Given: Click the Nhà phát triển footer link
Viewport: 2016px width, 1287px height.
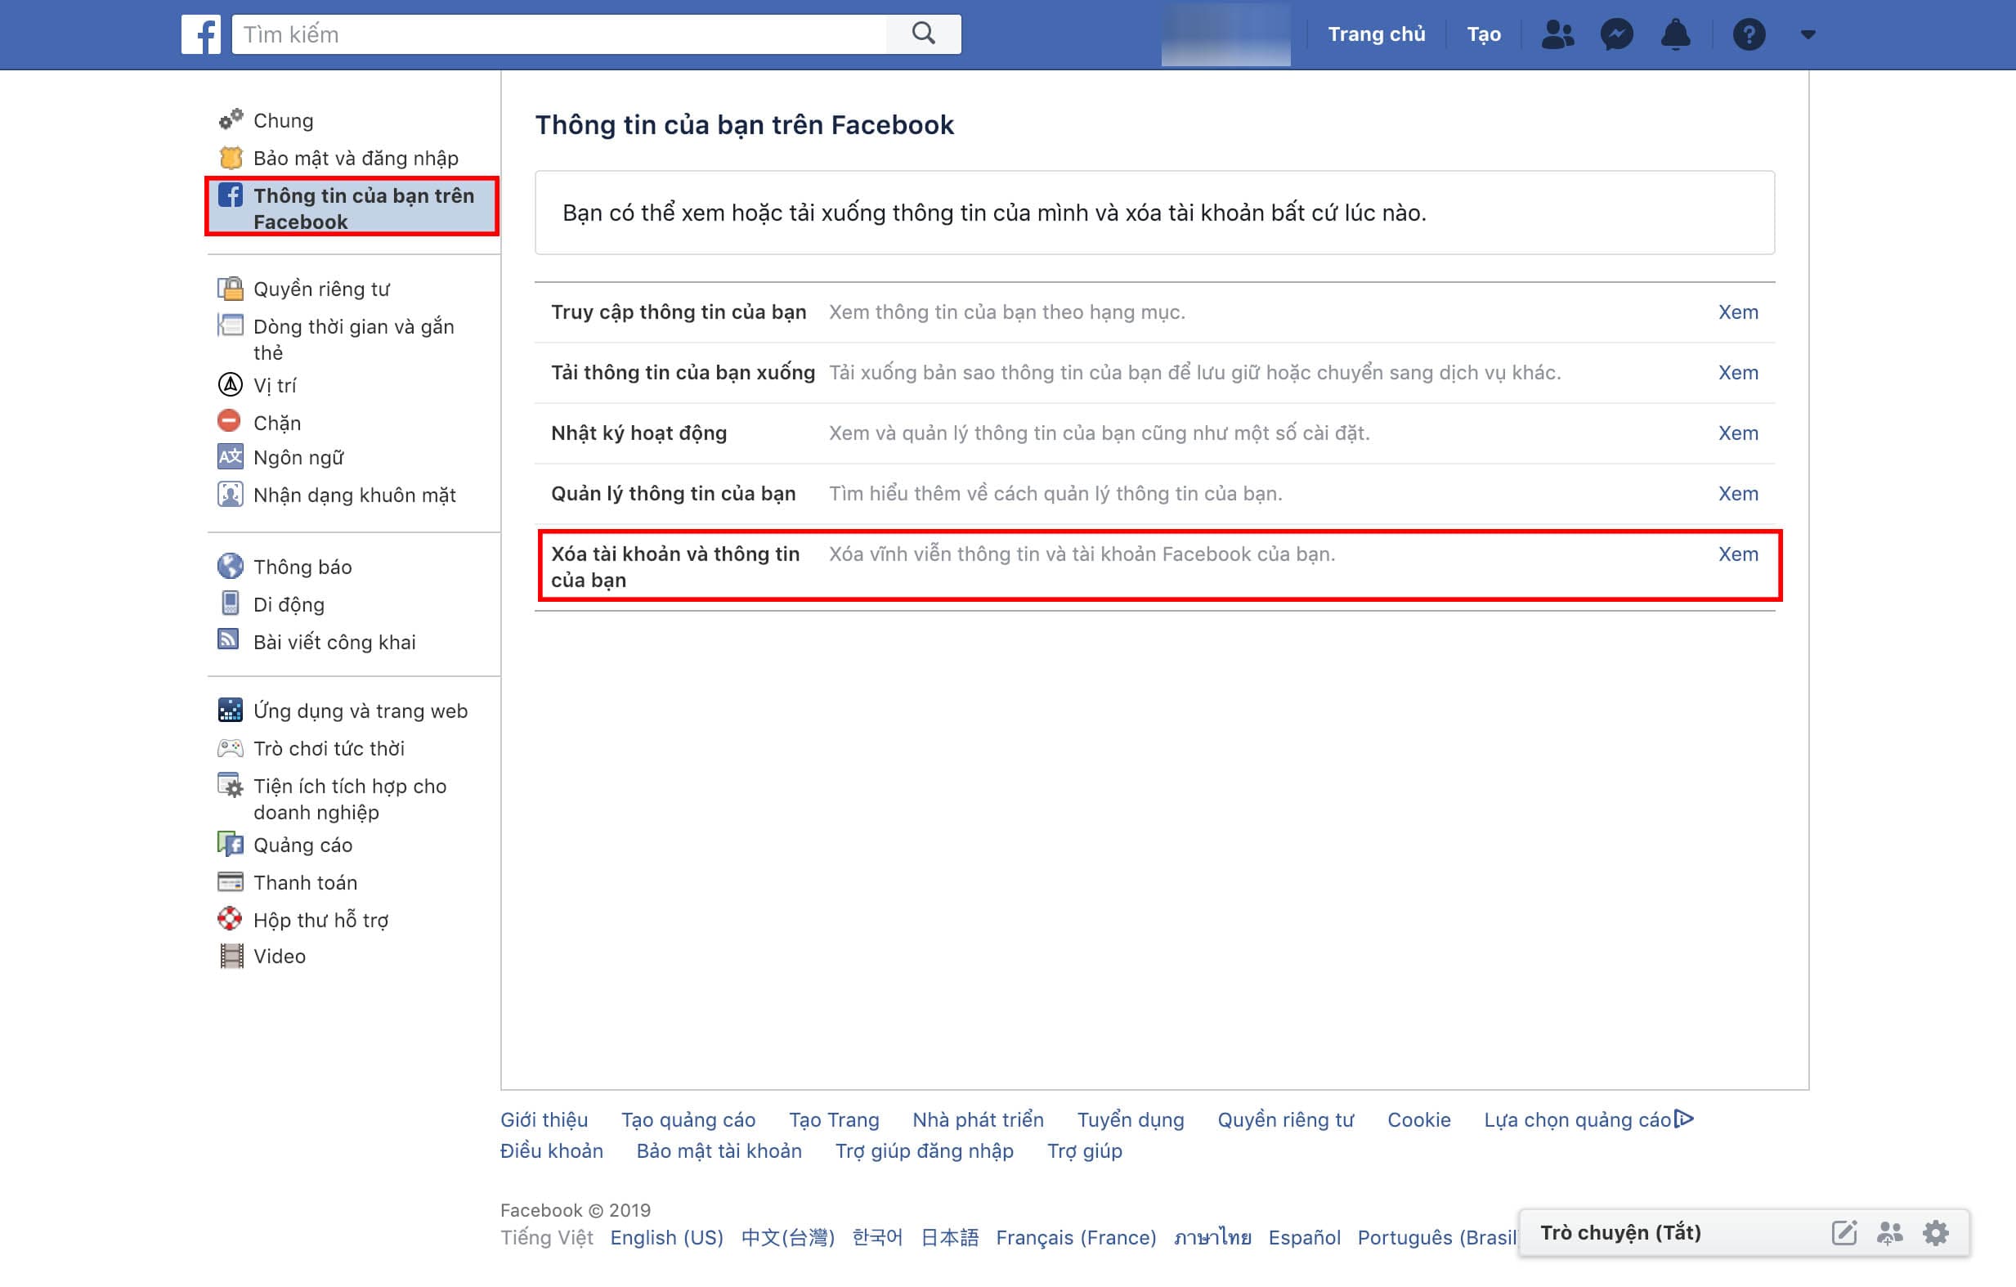Looking at the screenshot, I should coord(978,1119).
